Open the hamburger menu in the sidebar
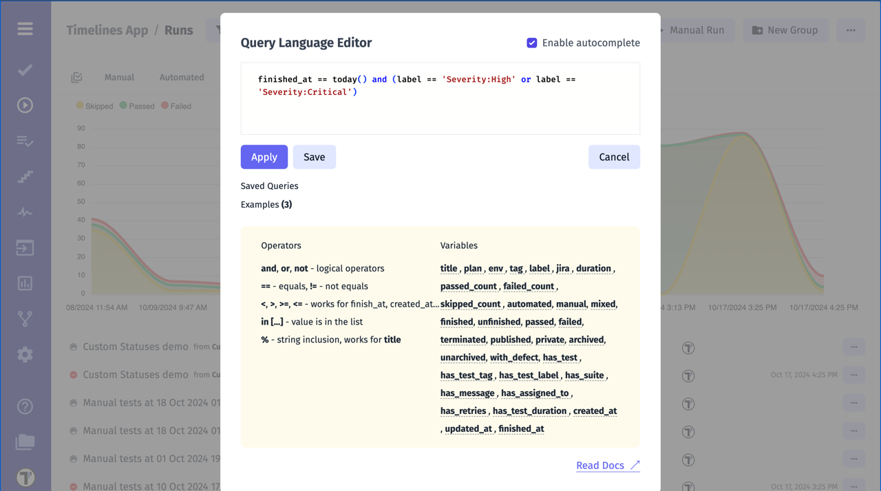The image size is (881, 491). coord(25,29)
